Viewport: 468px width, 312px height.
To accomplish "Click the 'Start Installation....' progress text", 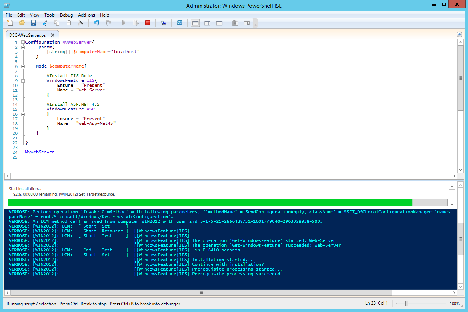I will click(25, 189).
